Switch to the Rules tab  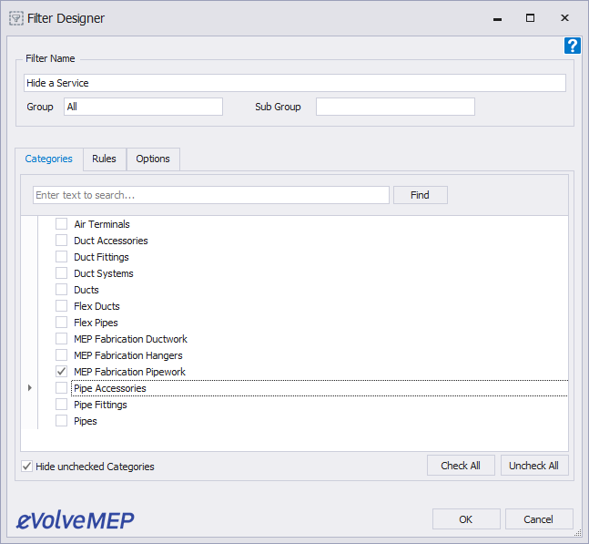(104, 159)
